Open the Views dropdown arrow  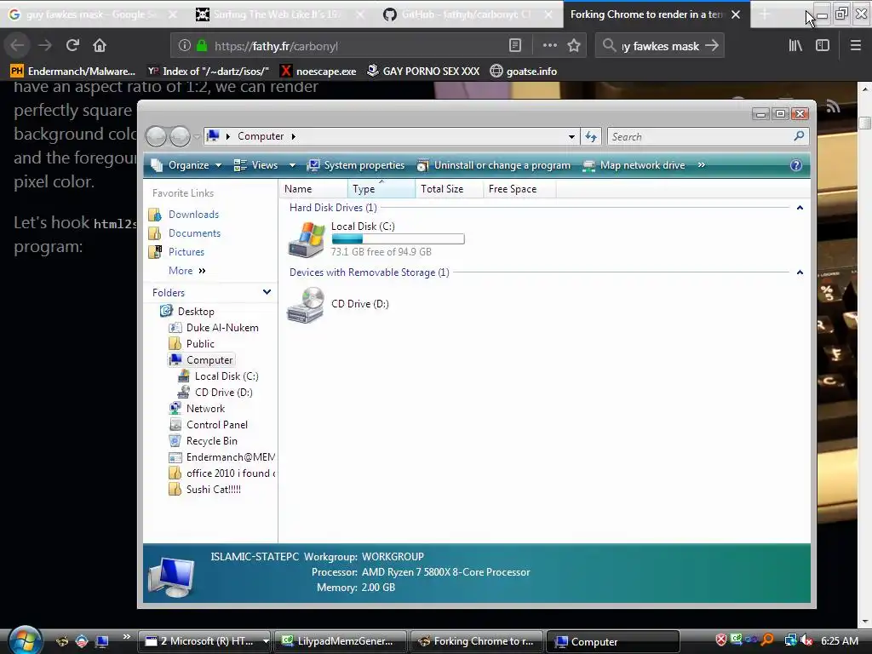click(293, 166)
